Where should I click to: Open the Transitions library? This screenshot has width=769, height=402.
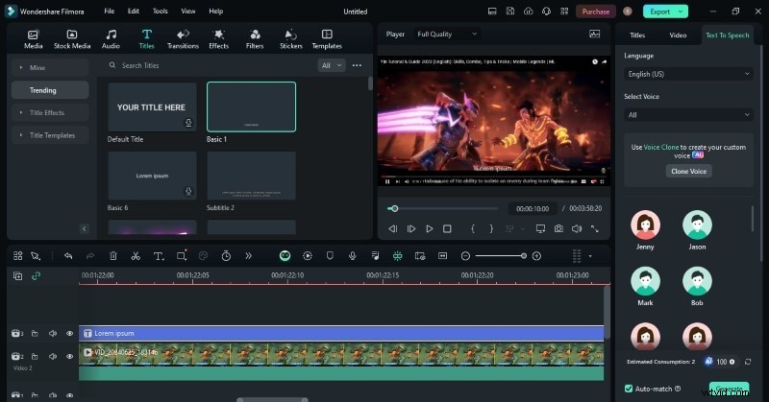click(183, 38)
